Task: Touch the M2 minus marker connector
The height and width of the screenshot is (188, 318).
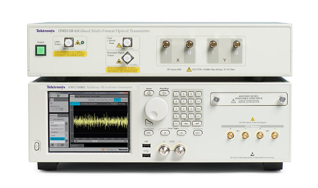Action: [x=275, y=135]
